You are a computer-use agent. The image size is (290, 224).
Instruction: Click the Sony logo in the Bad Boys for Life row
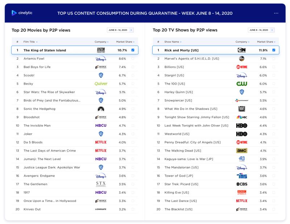click(x=101, y=67)
